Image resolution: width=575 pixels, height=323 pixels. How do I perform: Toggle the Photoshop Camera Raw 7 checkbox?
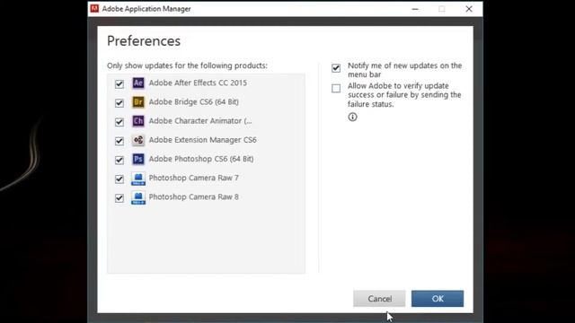[x=119, y=179]
